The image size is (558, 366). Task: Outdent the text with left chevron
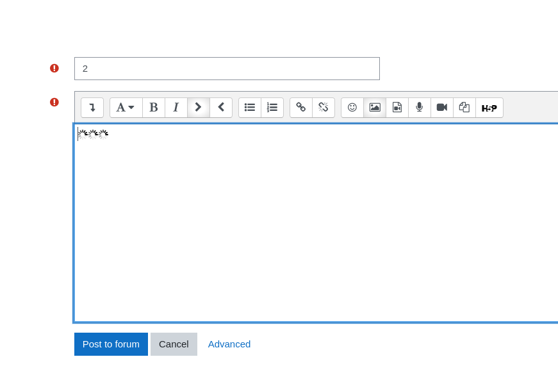click(x=221, y=108)
